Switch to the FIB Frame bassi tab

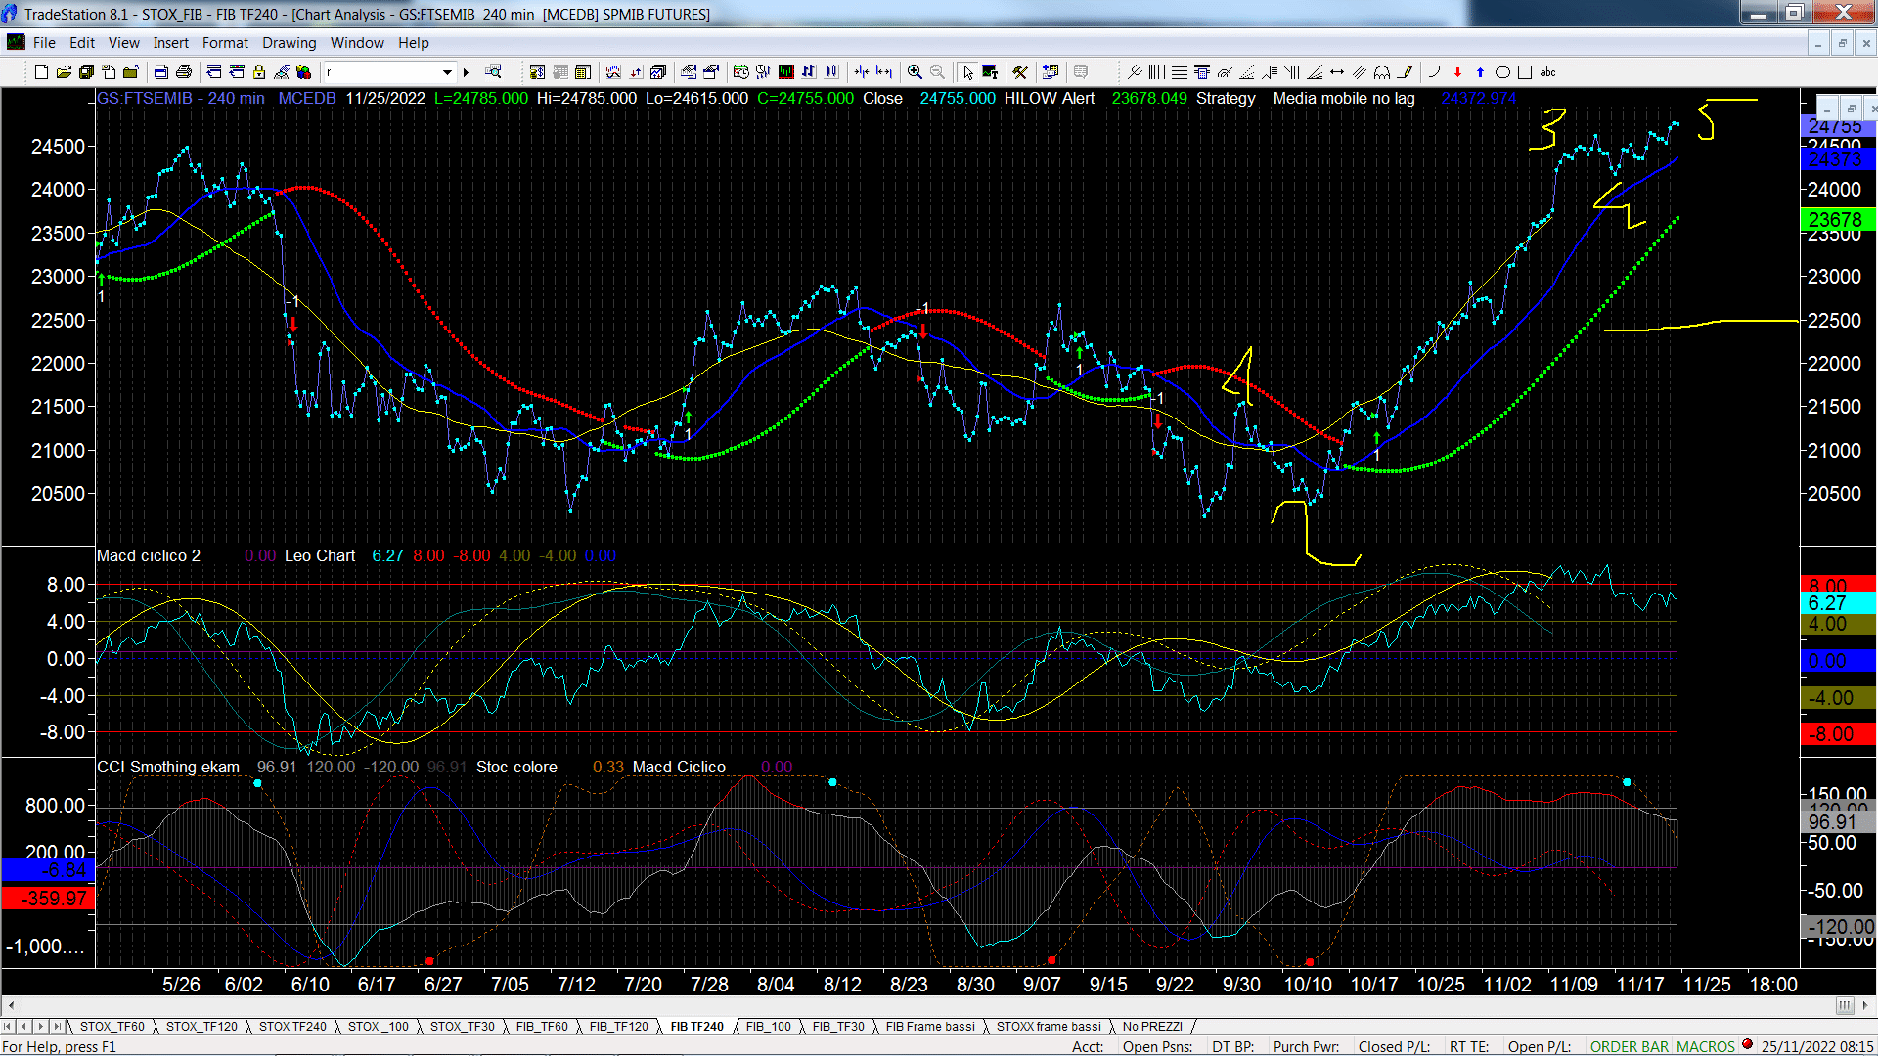pos(930,1026)
